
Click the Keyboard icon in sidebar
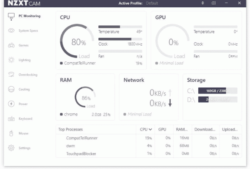tap(11, 118)
